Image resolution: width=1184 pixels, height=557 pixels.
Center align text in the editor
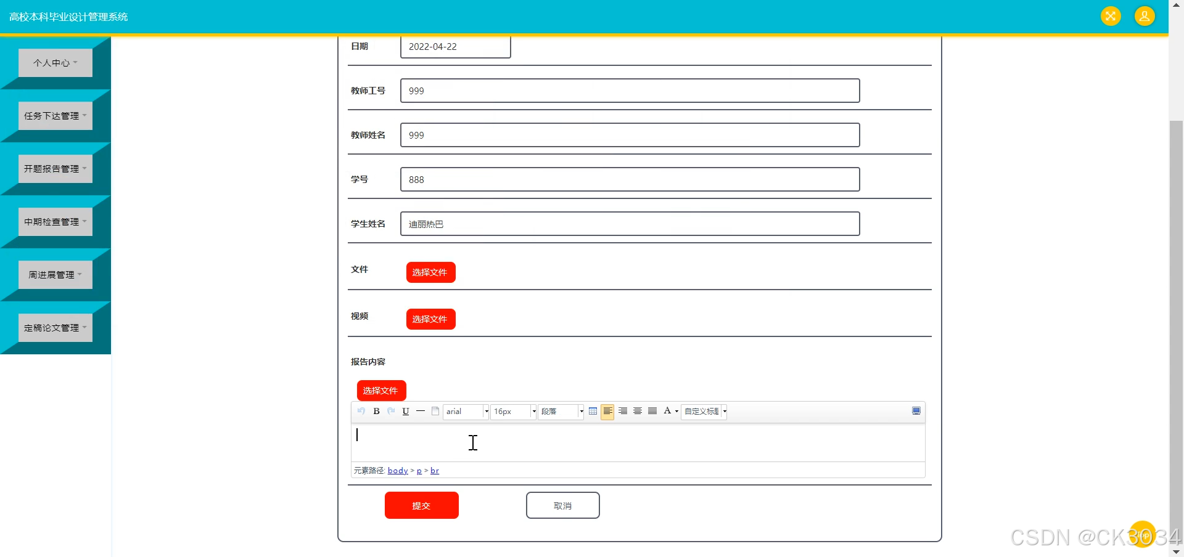pos(638,411)
